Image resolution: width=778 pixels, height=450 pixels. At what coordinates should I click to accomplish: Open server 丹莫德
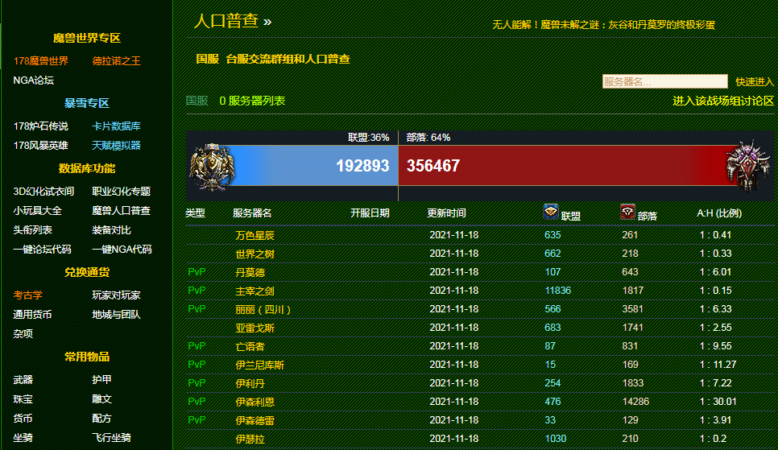point(250,272)
